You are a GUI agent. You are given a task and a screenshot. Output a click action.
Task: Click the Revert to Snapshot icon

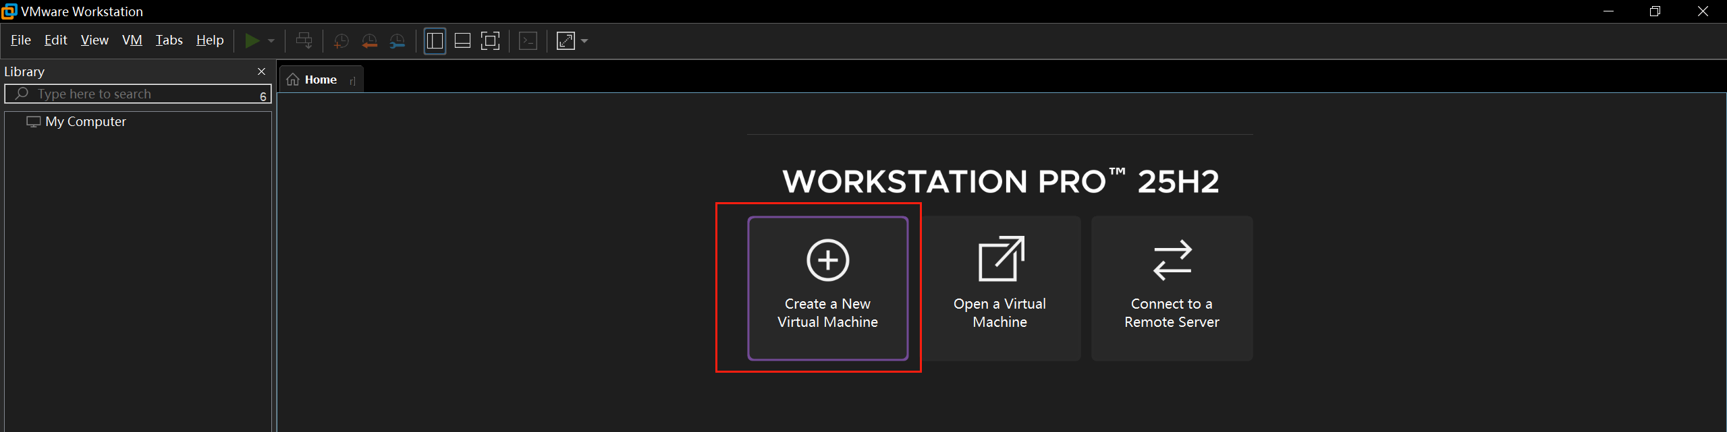(x=369, y=41)
